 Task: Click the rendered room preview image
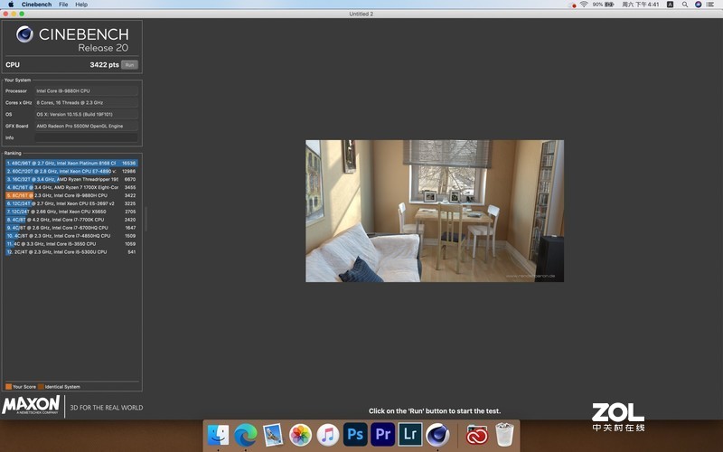coord(434,211)
